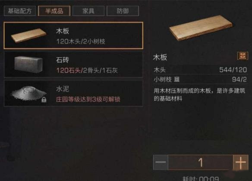
Task: Click the 庄园等级达到3级可解锁 unlock text
Action: (x=88, y=99)
